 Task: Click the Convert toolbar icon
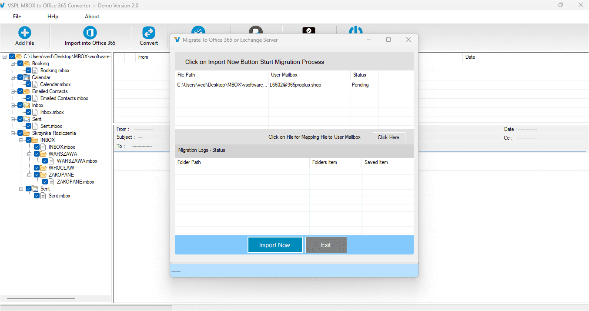coord(149,33)
